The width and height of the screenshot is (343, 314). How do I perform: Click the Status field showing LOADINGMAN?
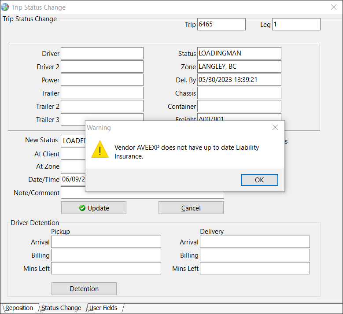tap(239, 53)
